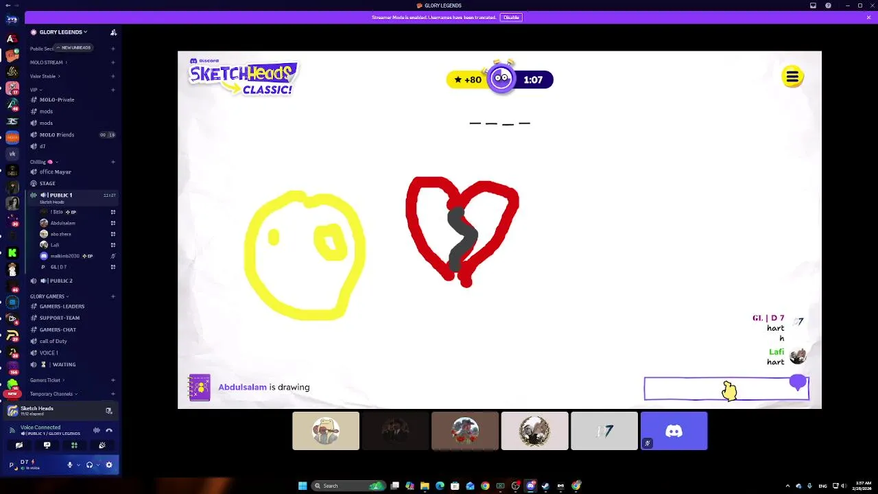Open the STAGE channel

coord(73,183)
